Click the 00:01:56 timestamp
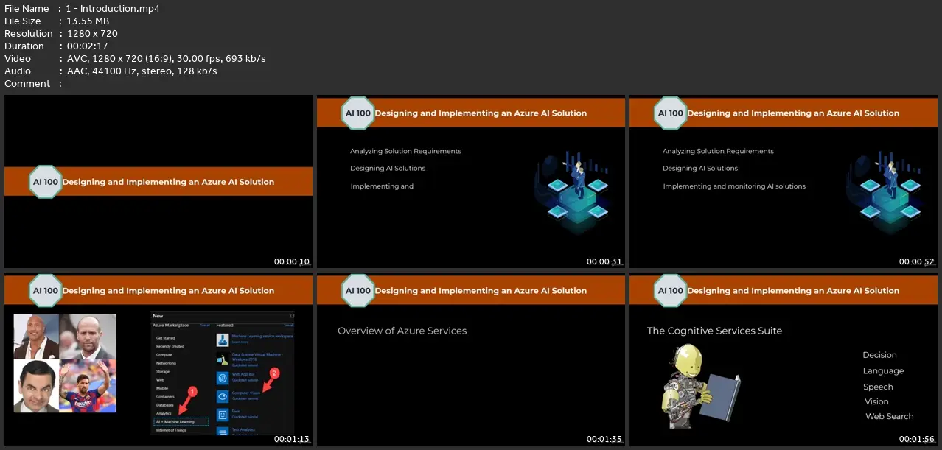The width and height of the screenshot is (942, 450). pyautogui.click(x=917, y=439)
